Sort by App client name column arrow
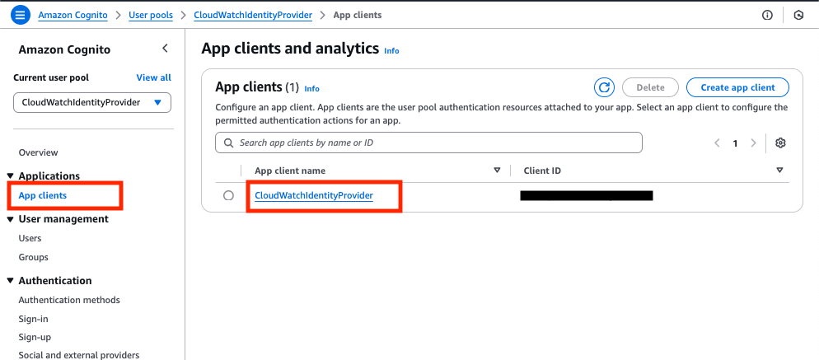Image resolution: width=819 pixels, height=360 pixels. click(498, 171)
